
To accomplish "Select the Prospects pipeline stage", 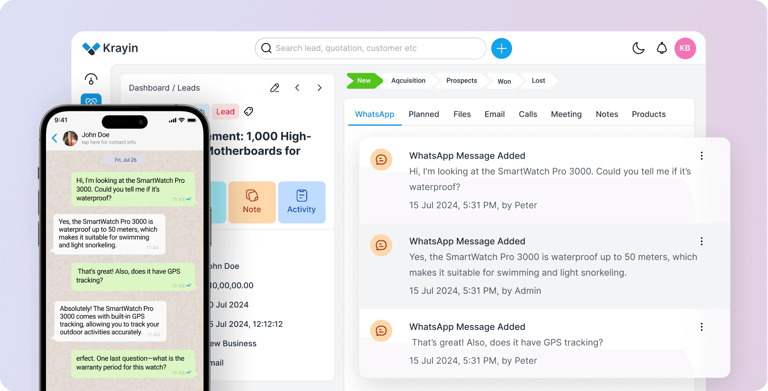I will [461, 81].
